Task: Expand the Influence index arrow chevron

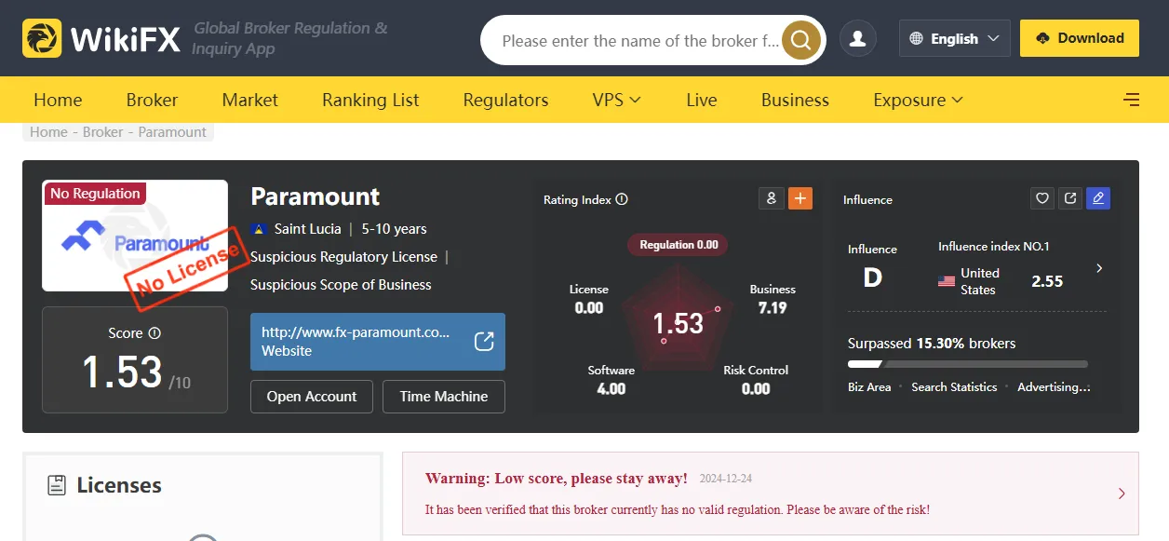Action: [x=1099, y=268]
